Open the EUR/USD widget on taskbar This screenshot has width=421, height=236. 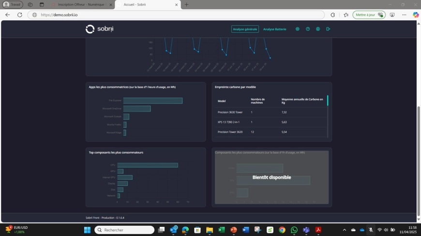pos(17,230)
